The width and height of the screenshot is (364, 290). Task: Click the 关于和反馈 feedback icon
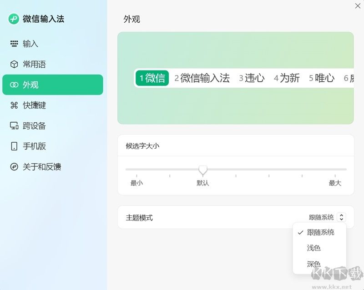13,167
